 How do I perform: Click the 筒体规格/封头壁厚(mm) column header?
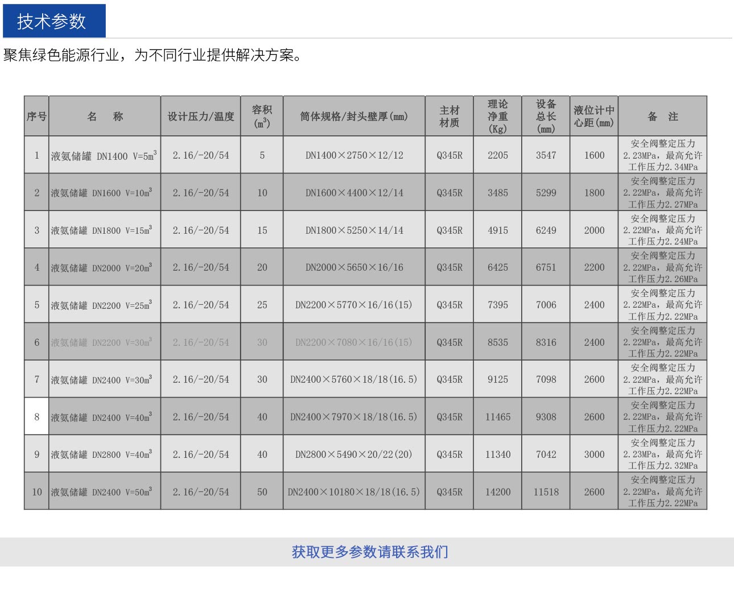coord(354,117)
